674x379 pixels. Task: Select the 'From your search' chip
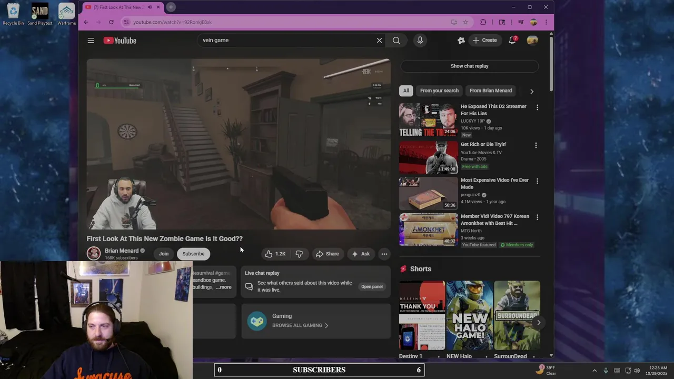coord(439,91)
